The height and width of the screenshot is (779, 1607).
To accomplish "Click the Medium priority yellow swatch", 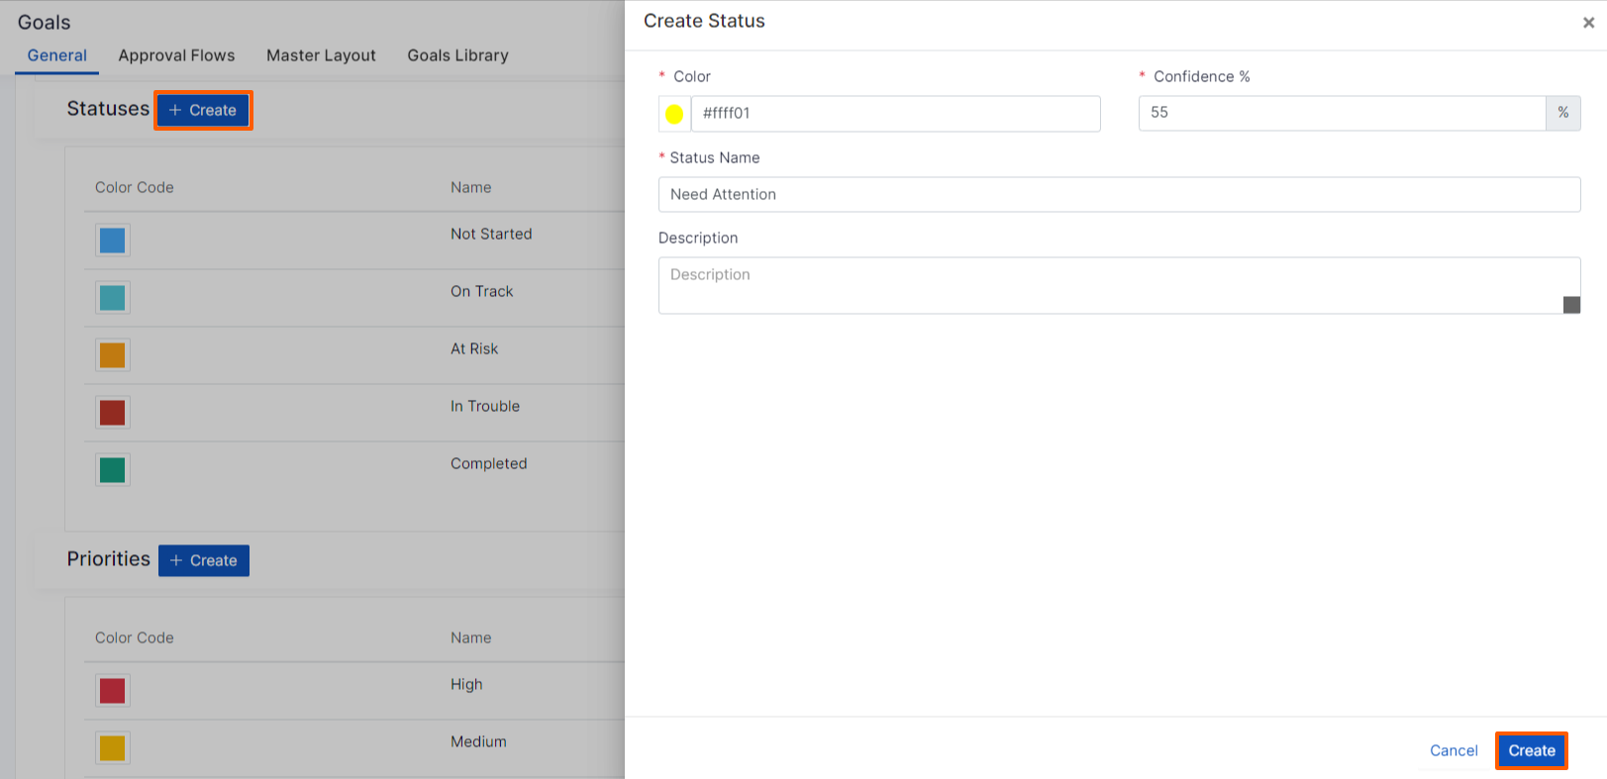I will click(x=113, y=748).
